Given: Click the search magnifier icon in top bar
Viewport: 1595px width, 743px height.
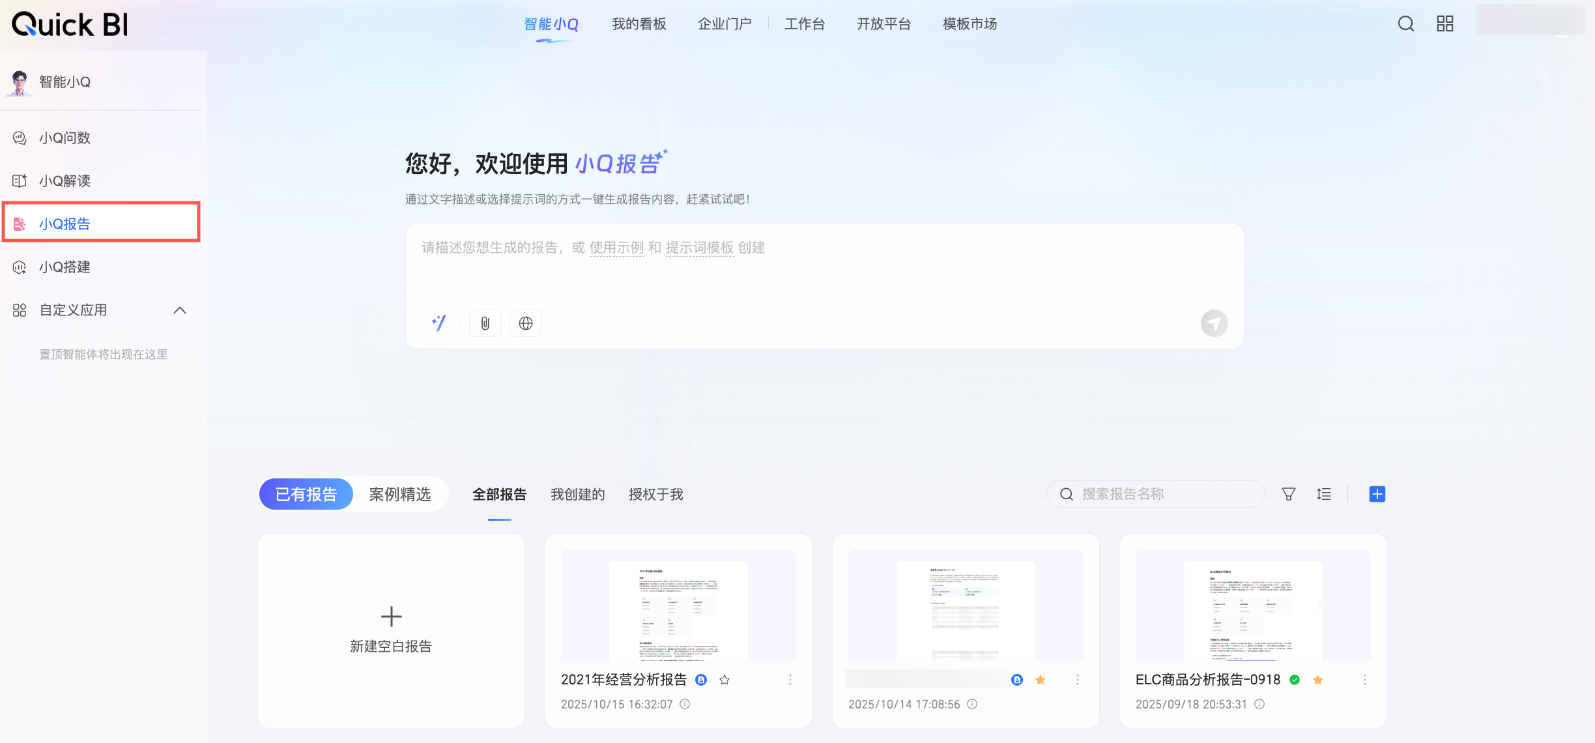Looking at the screenshot, I should click(x=1405, y=24).
